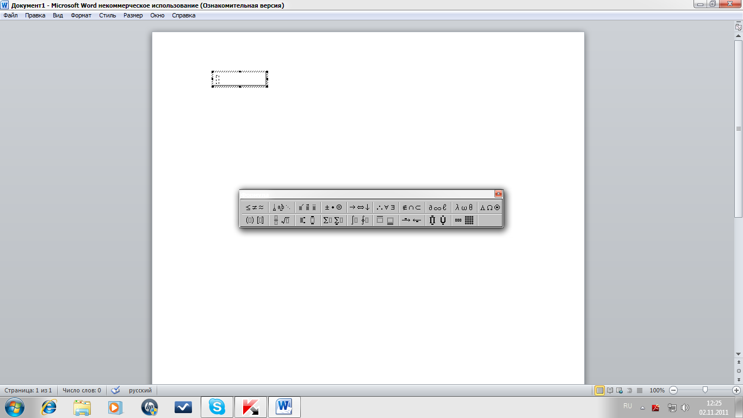Open the arrow symbols palette (→ ⇔ ↓)

pyautogui.click(x=360, y=207)
